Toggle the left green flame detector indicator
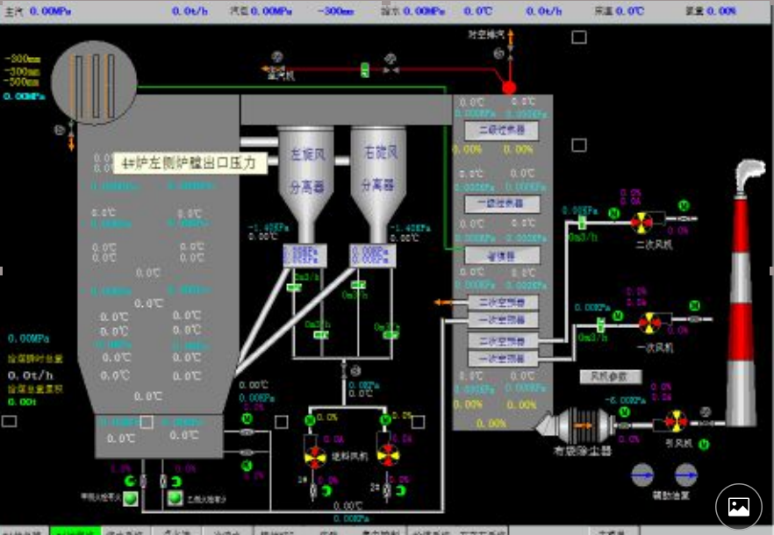Viewport: 774px width, 535px height. [x=130, y=499]
